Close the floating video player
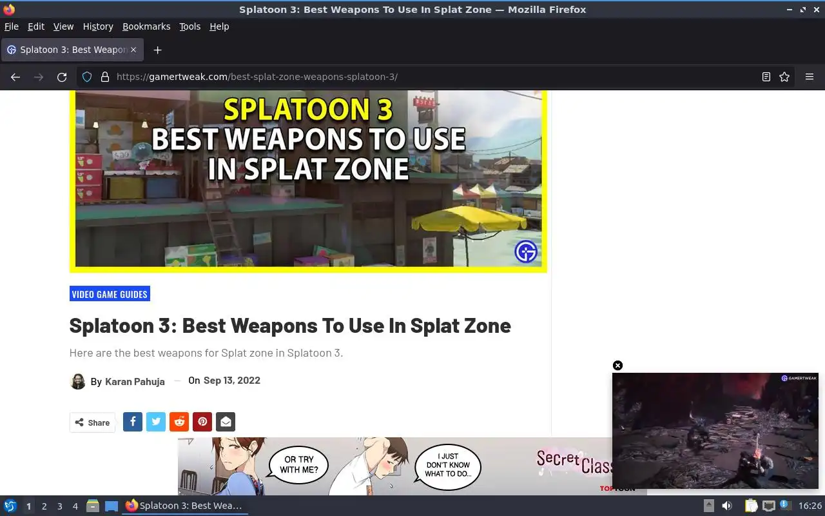 [617, 366]
